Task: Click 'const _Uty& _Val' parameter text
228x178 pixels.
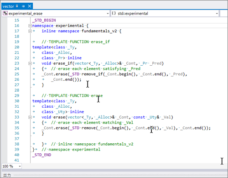Action: (x=152, y=117)
